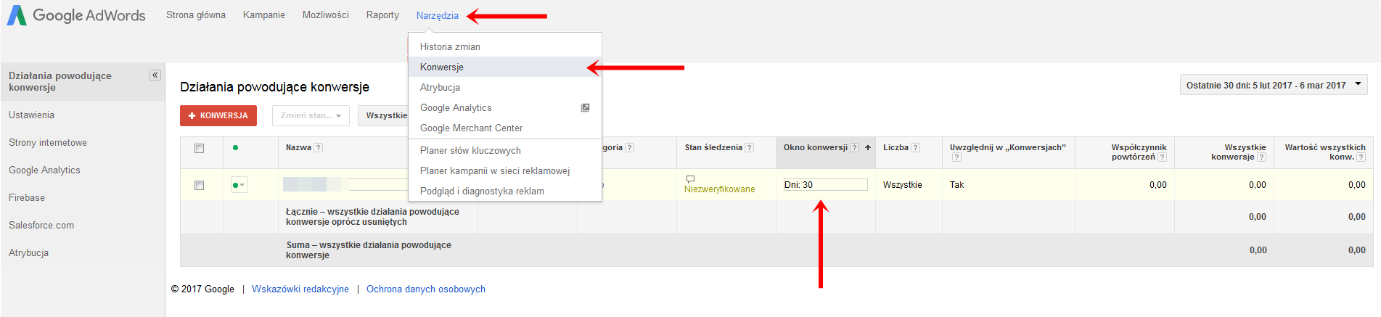Open the green status dropdown in conversion row
Screen dimensions: 1381x317
coord(239,185)
